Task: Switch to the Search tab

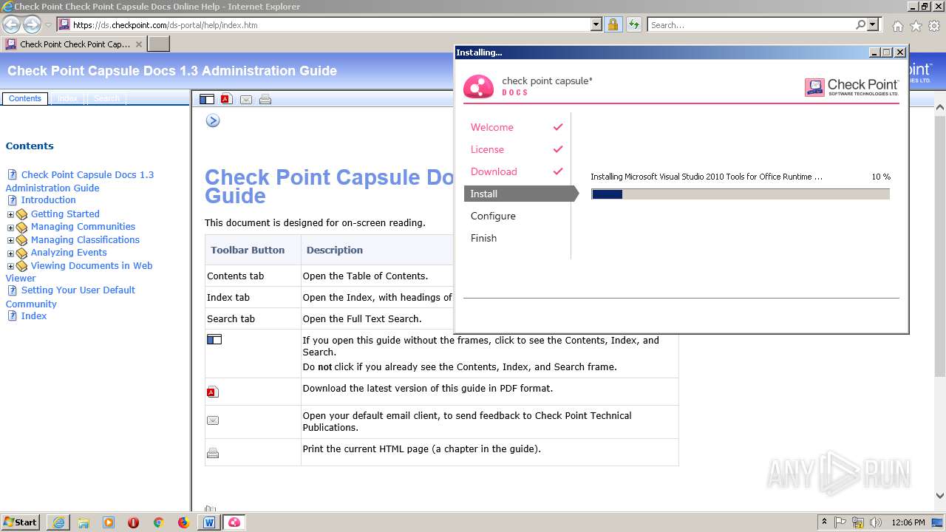Action: tap(106, 98)
